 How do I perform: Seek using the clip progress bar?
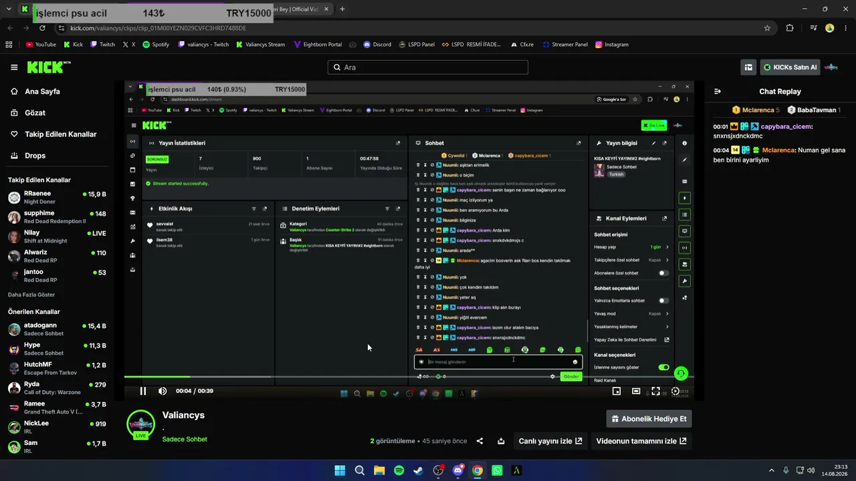pyautogui.click(x=409, y=377)
